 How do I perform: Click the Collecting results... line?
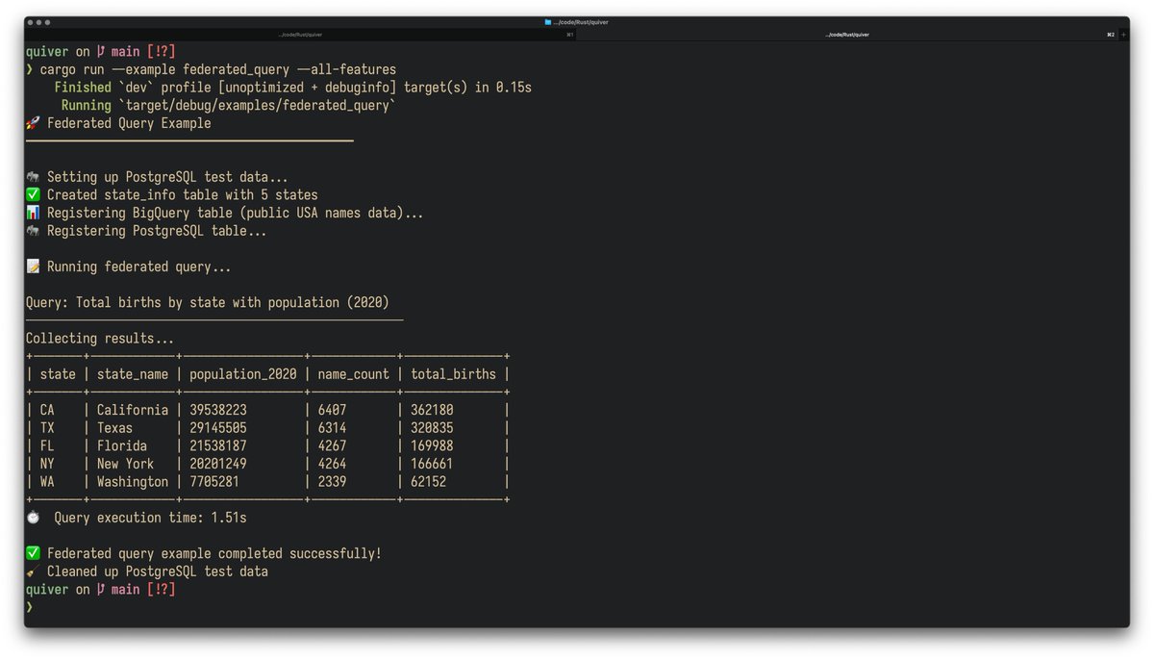point(100,339)
